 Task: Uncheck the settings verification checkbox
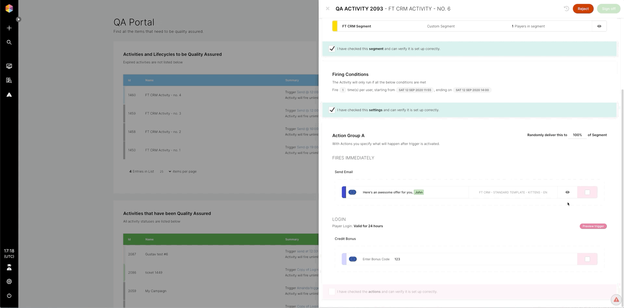point(332,110)
